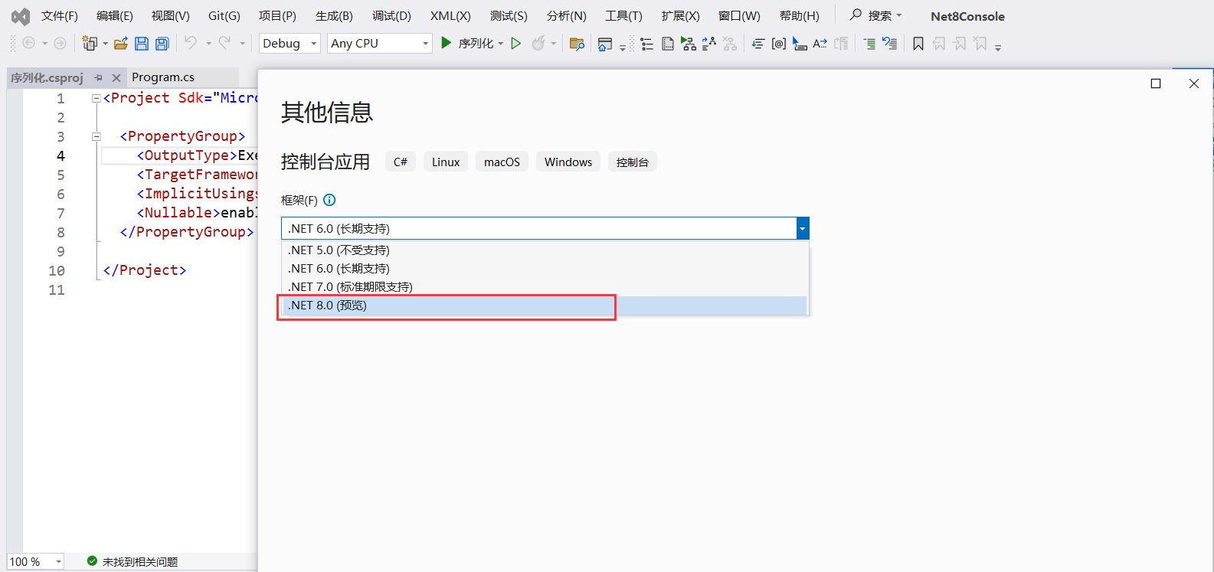Open the 窗口(W) menu
1214x572 pixels.
(x=739, y=15)
